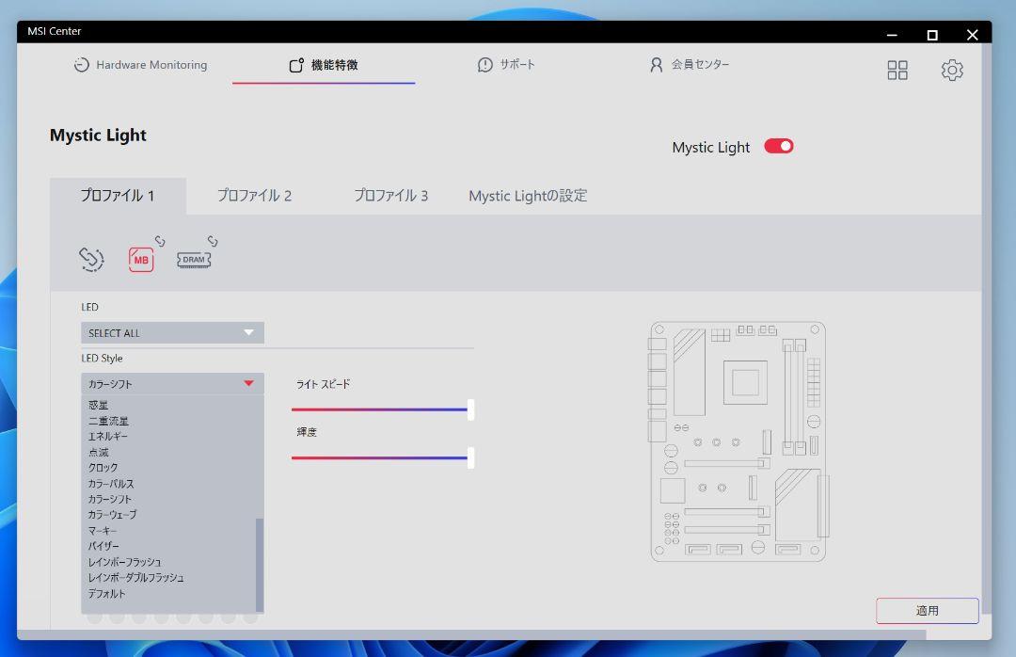Switch to the Hardware Monitoring tab
This screenshot has height=657, width=1016.
(140, 65)
